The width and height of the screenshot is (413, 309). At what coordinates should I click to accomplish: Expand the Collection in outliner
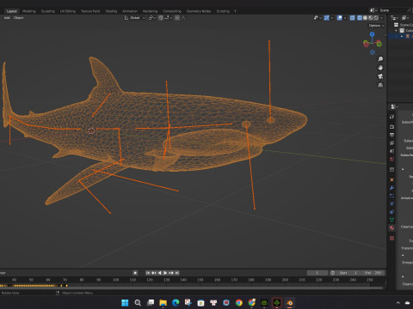[x=397, y=31]
